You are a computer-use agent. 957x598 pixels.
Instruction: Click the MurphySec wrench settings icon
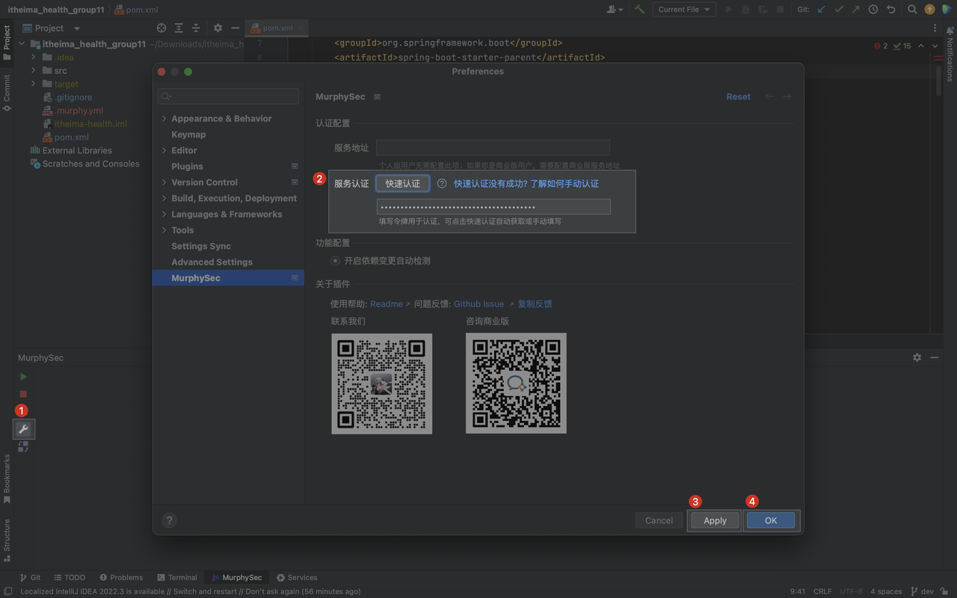[x=23, y=429]
